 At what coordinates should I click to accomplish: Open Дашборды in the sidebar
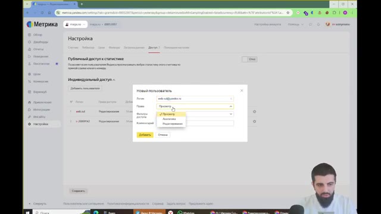tap(40, 42)
